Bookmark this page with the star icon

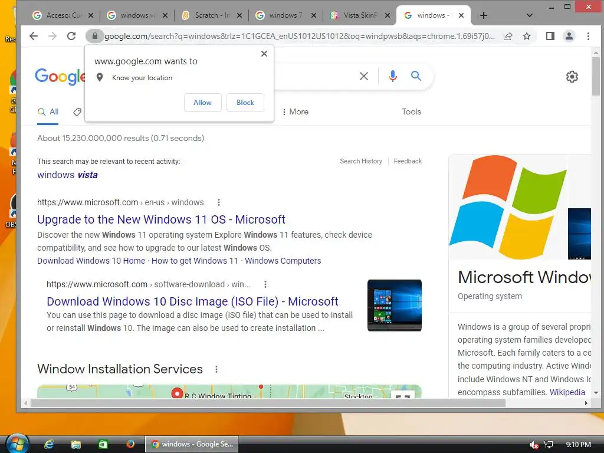pos(527,36)
